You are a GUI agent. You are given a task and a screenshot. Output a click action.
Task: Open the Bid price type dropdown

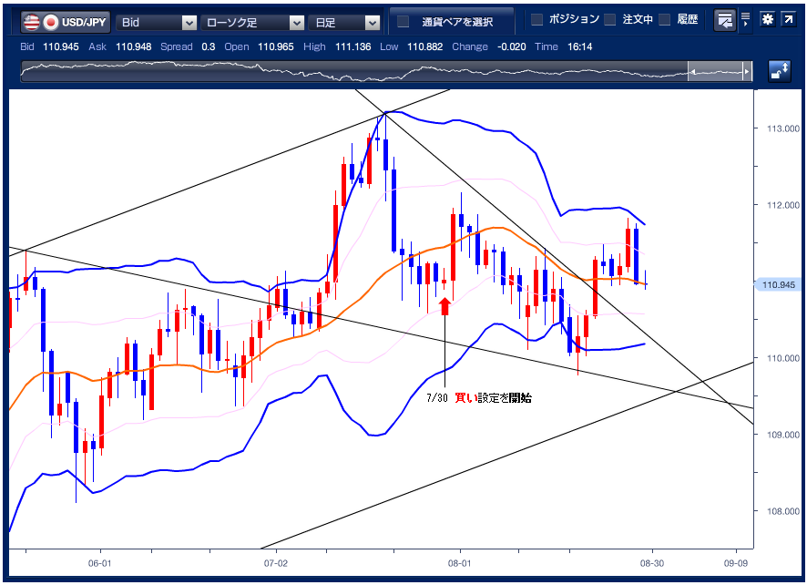157,22
